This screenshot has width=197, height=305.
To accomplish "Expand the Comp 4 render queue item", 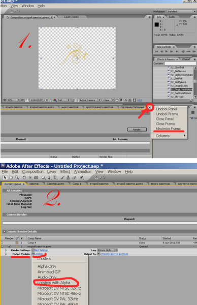I will [3, 242].
